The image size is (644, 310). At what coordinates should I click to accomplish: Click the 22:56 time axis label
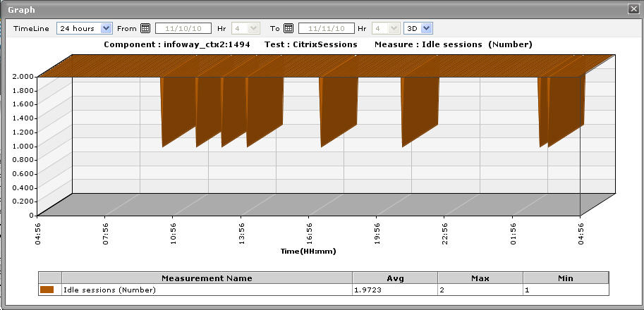(445, 233)
